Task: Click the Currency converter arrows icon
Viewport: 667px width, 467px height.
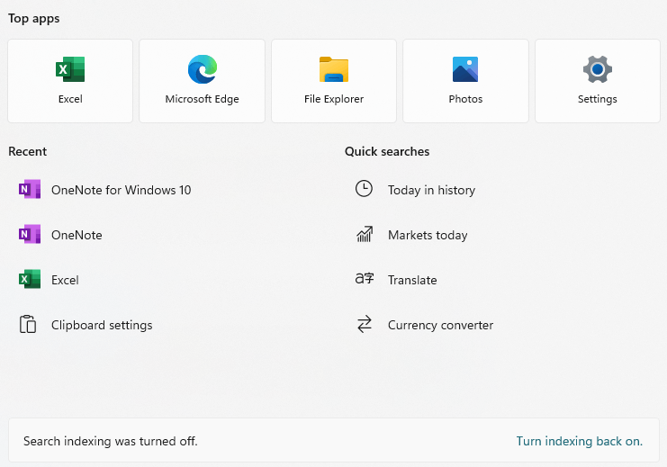Action: pyautogui.click(x=365, y=324)
